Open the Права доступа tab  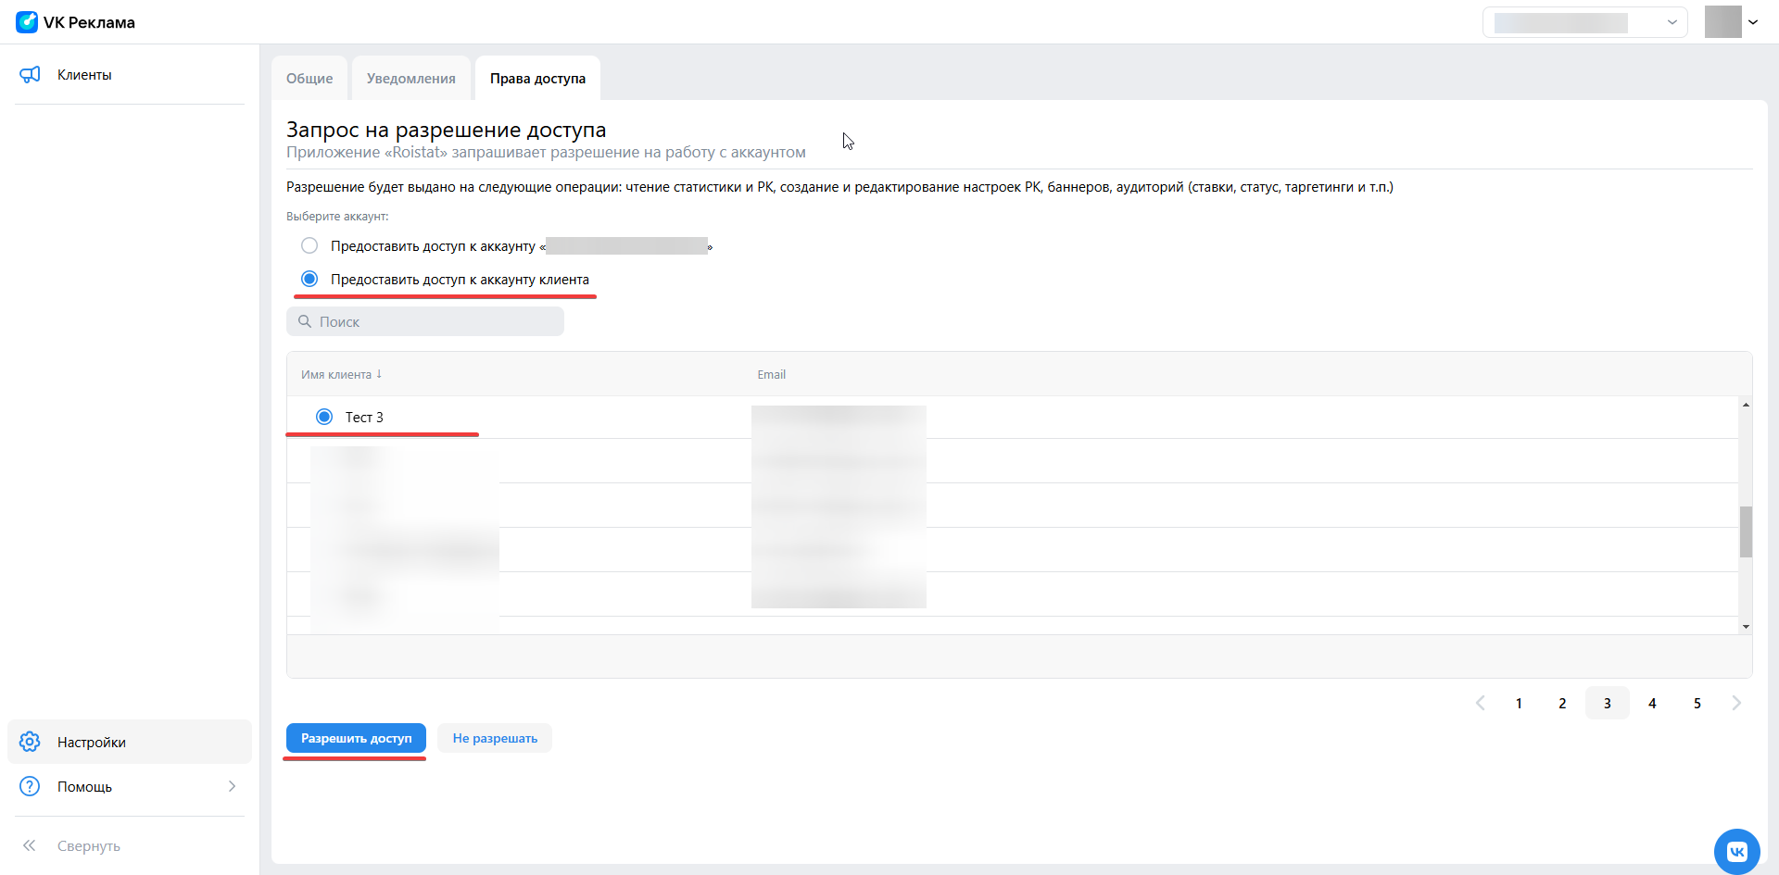pos(537,79)
